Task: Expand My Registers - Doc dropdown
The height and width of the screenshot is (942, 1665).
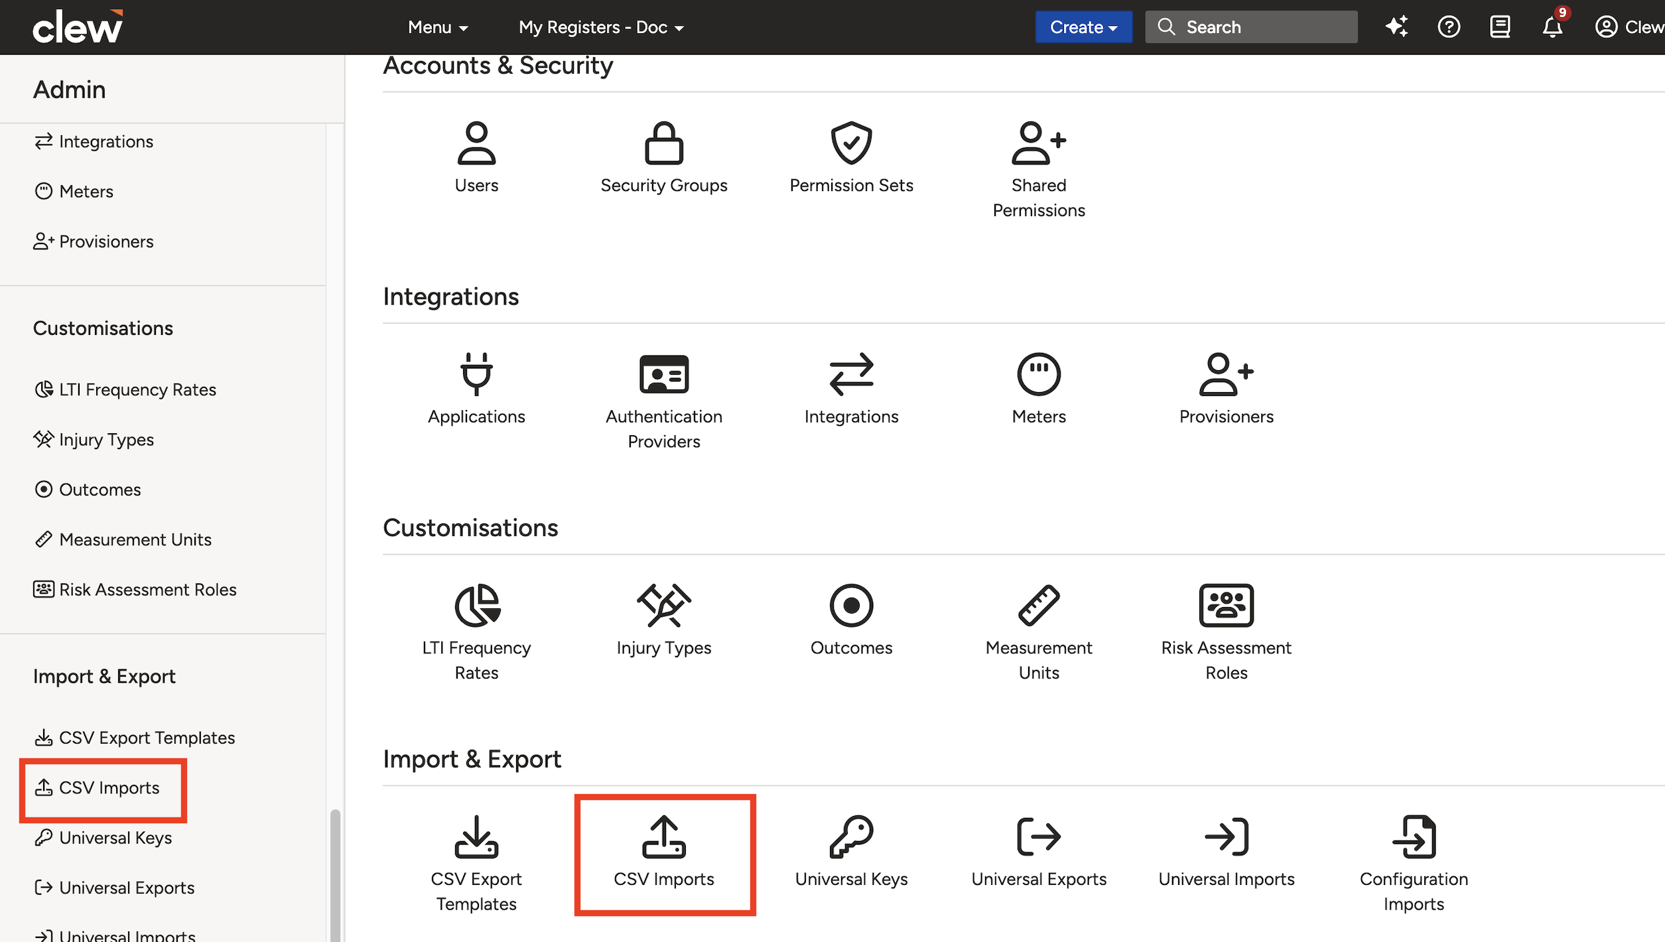Action: [601, 27]
